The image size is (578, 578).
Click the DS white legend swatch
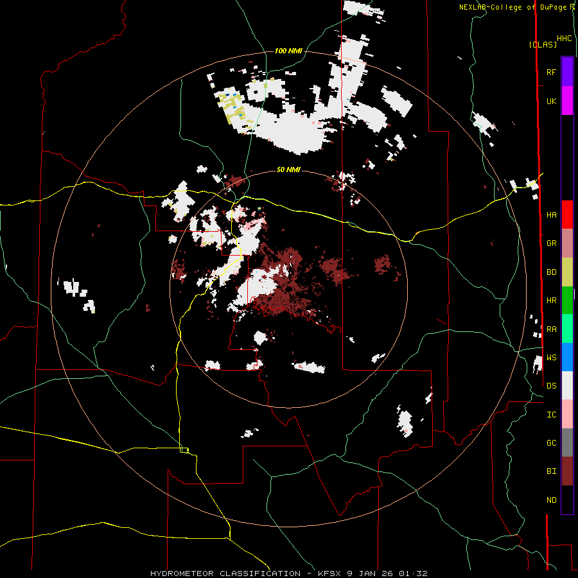pos(567,385)
